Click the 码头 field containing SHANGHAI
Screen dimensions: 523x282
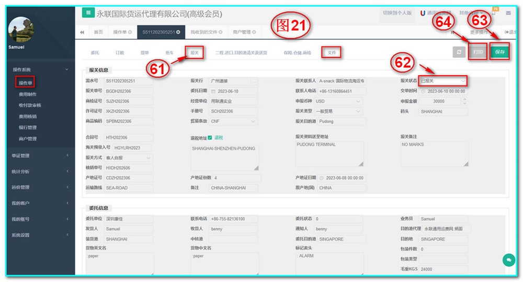(443, 112)
